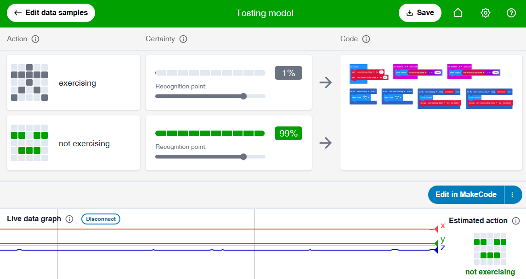Open the help question mark icon

[x=511, y=13]
